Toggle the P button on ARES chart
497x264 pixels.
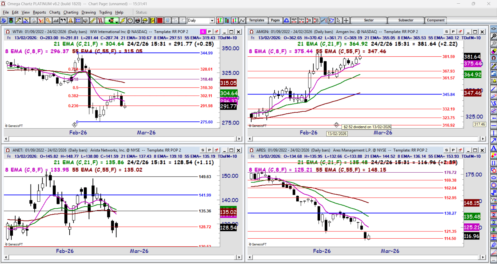tap(453, 150)
